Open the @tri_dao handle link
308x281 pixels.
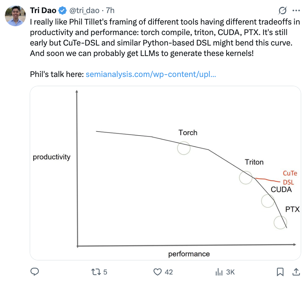pos(84,10)
